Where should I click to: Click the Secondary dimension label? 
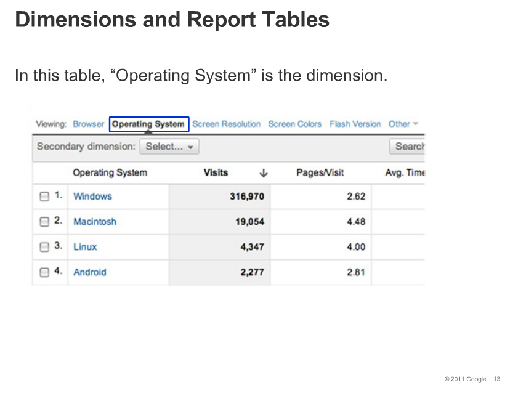click(x=86, y=147)
